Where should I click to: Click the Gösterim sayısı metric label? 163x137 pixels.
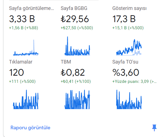point(130,8)
